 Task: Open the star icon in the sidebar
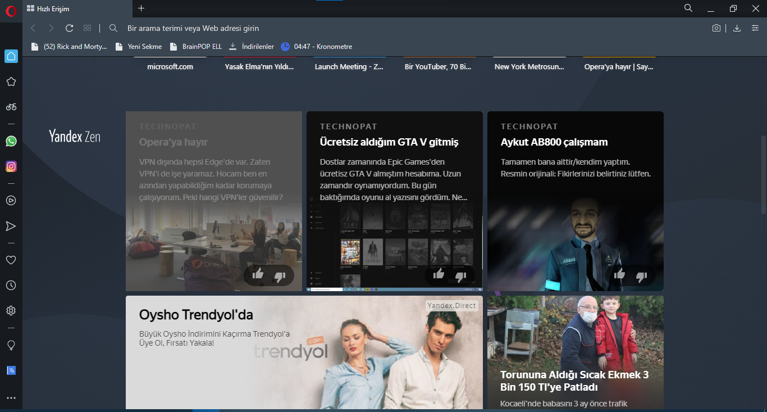[x=11, y=82]
